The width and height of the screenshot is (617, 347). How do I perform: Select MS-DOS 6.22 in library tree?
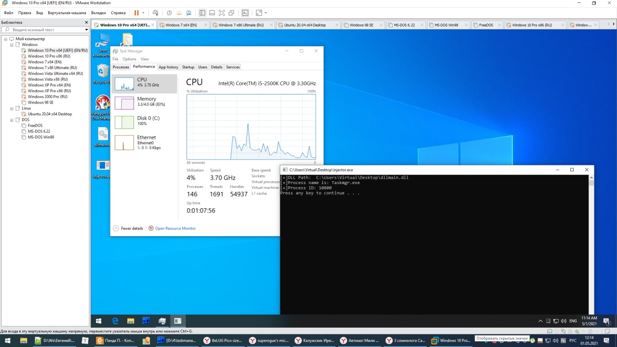click(x=39, y=131)
